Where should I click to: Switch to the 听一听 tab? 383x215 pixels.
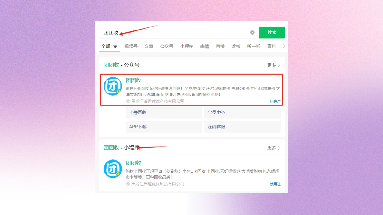point(254,46)
